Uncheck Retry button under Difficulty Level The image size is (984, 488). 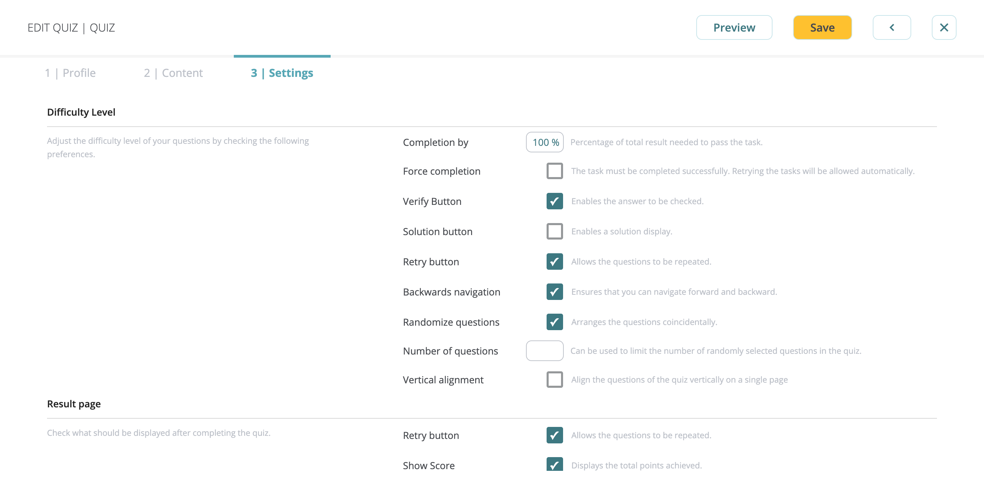pyautogui.click(x=554, y=262)
